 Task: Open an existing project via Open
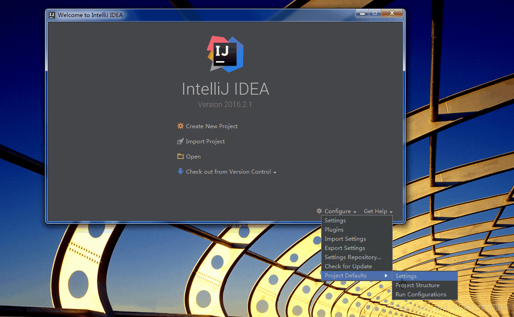193,156
